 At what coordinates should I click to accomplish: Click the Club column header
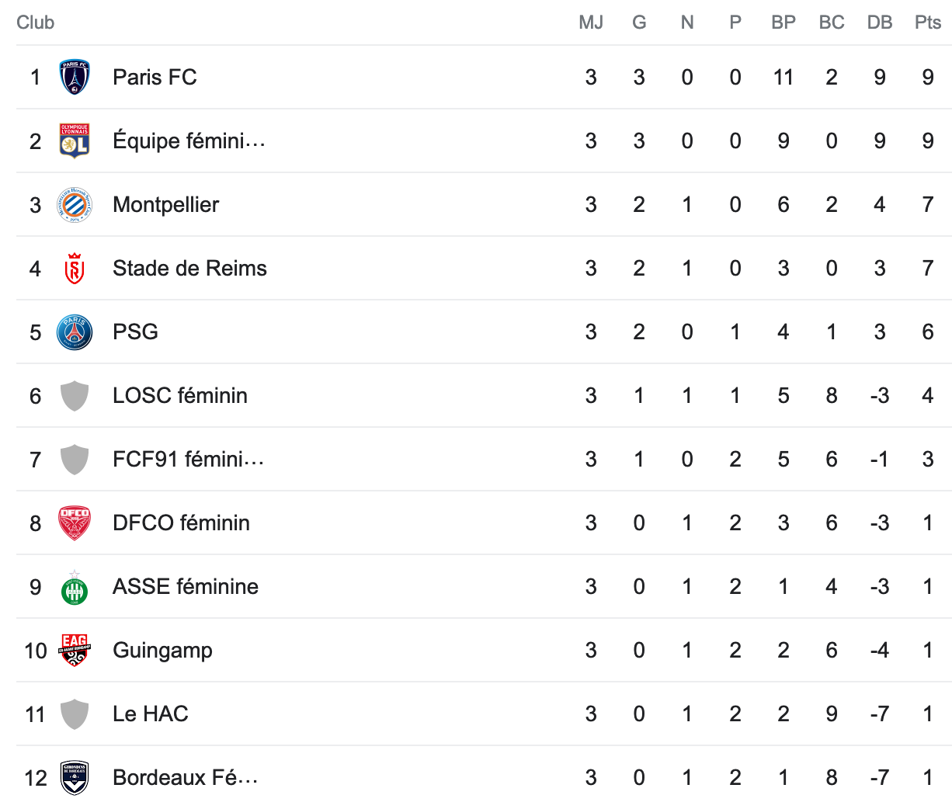36,23
